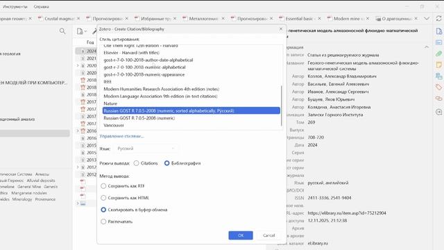
Task: Switch to the Избранные тр tab
Action: (x=155, y=19)
